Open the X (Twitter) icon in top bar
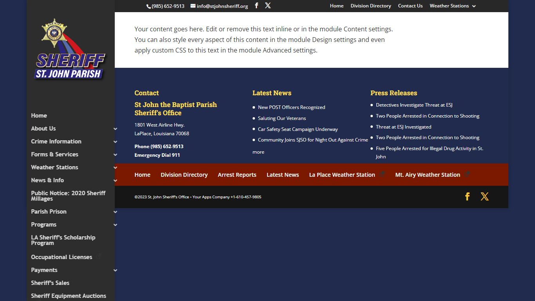 (268, 5)
